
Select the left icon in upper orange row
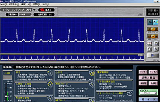pyautogui.click(x=149, y=29)
